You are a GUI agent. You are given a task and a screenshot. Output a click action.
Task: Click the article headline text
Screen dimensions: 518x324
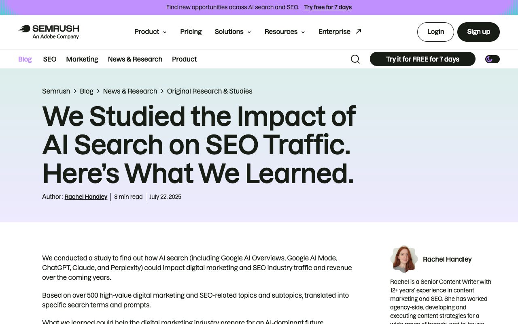tap(199, 145)
